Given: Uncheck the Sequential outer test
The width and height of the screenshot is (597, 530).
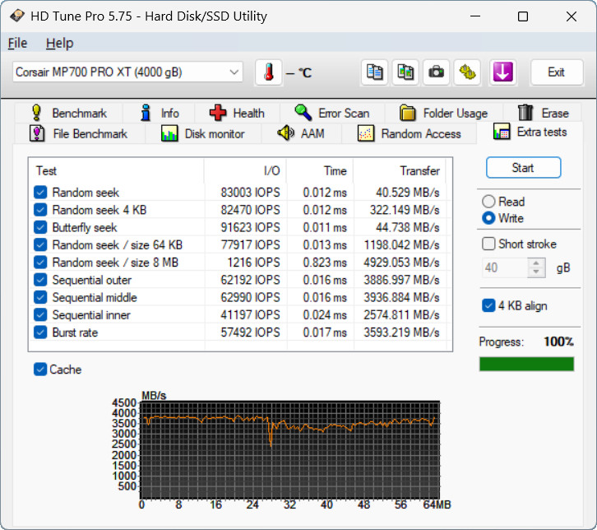Looking at the screenshot, I should point(40,280).
